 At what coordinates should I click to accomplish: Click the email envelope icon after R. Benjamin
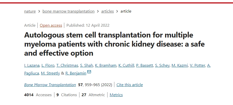tap(89, 72)
